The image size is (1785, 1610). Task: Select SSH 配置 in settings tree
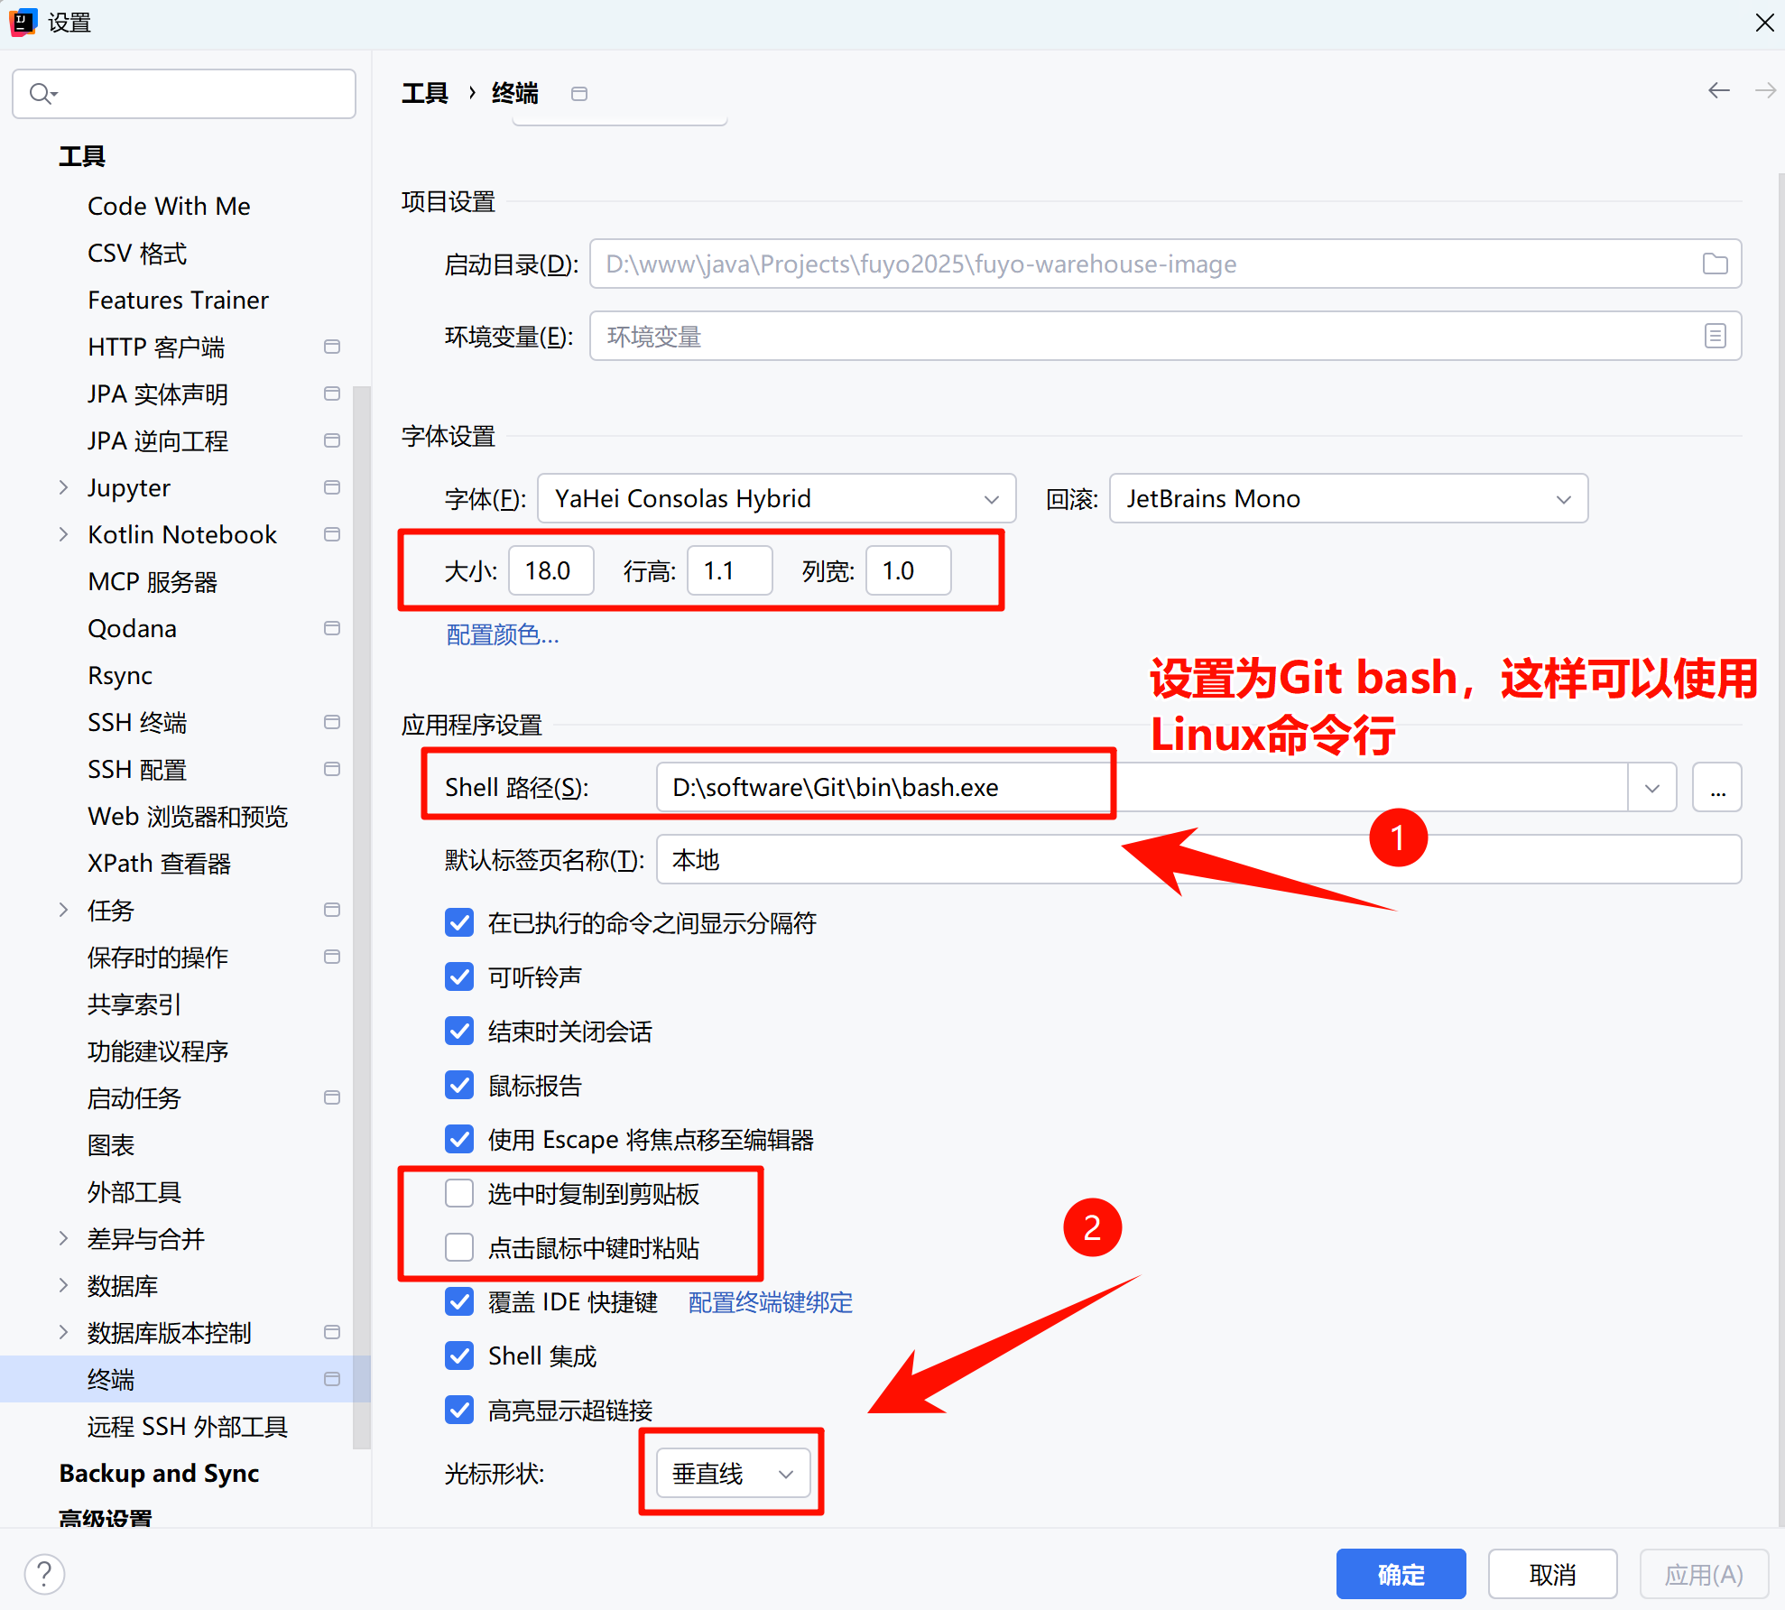tap(137, 769)
